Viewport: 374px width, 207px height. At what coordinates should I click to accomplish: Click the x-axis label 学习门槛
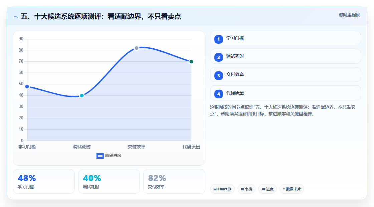27,147
